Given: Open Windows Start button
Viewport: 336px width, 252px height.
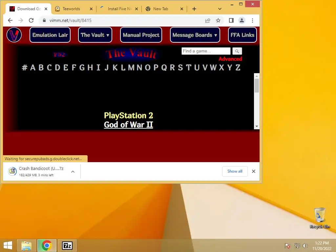Looking at the screenshot, I should tap(8, 245).
